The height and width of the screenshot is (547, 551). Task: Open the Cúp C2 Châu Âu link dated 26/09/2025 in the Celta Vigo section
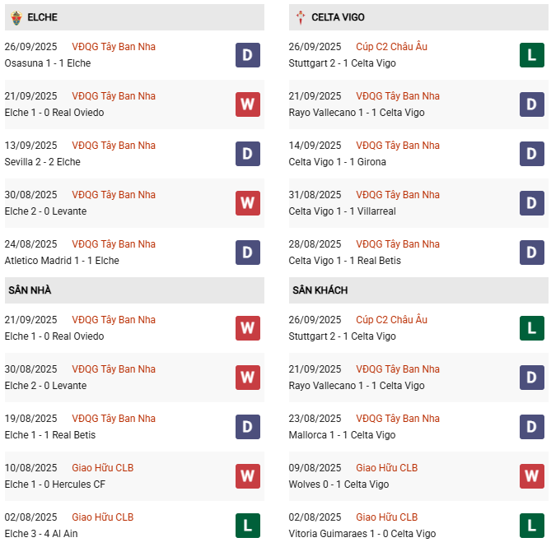391,47
